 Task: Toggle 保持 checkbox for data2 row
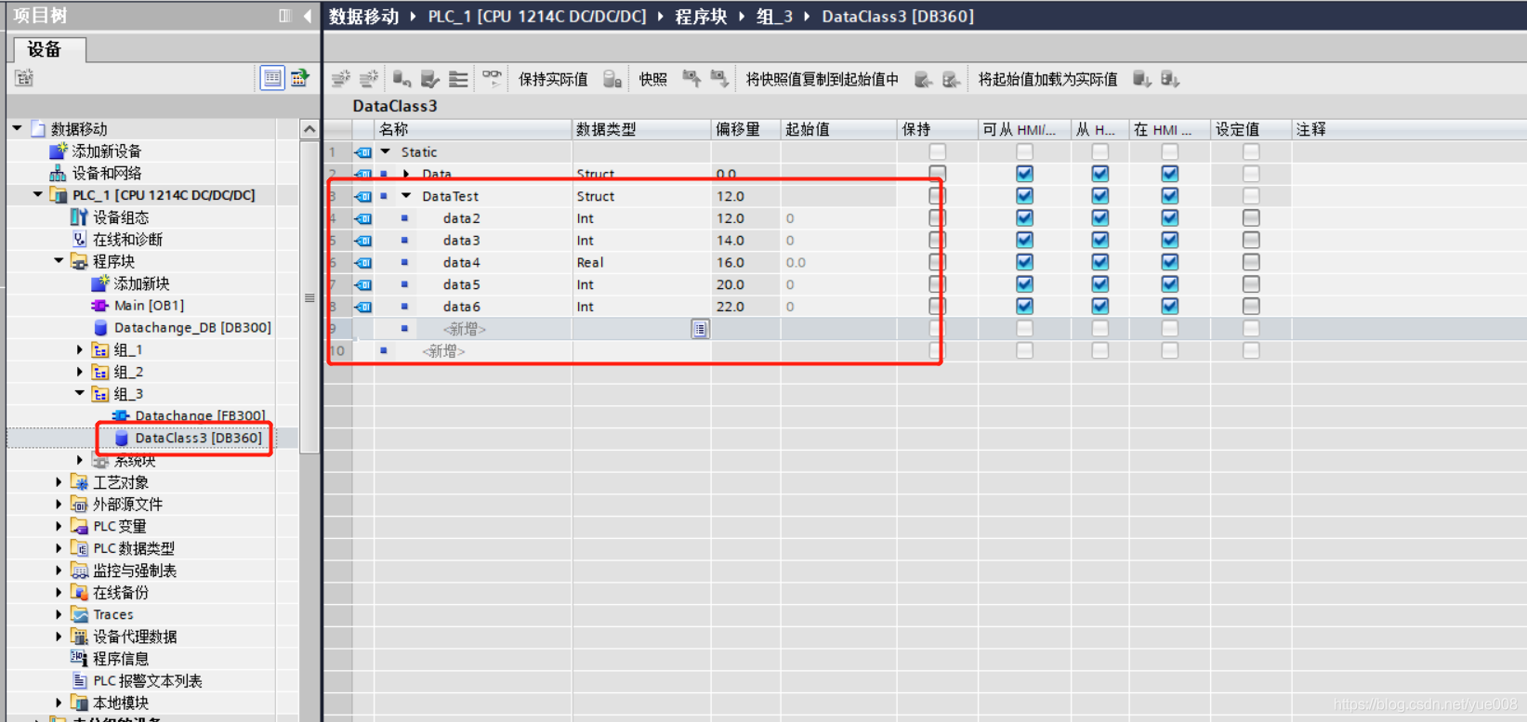point(937,217)
